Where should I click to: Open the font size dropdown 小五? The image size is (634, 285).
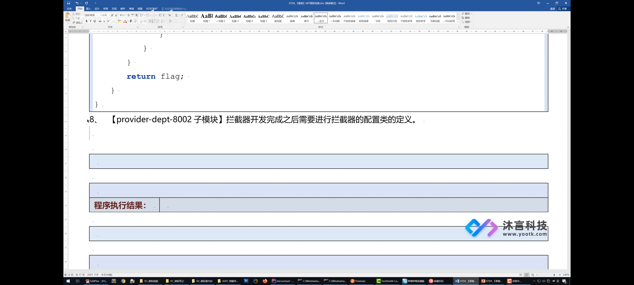106,15
